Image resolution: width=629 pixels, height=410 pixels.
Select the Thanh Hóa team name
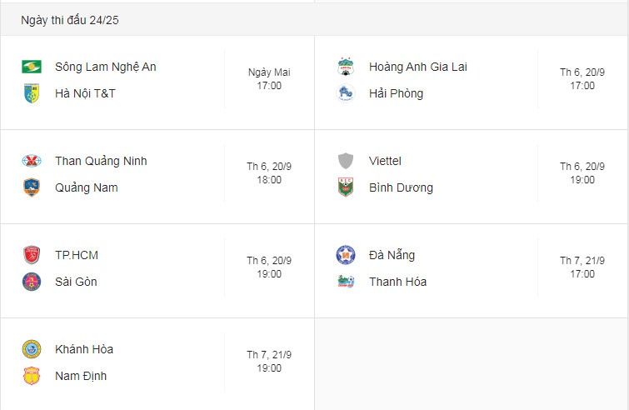point(397,282)
